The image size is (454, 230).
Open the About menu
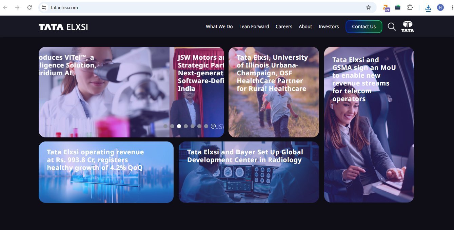305,26
